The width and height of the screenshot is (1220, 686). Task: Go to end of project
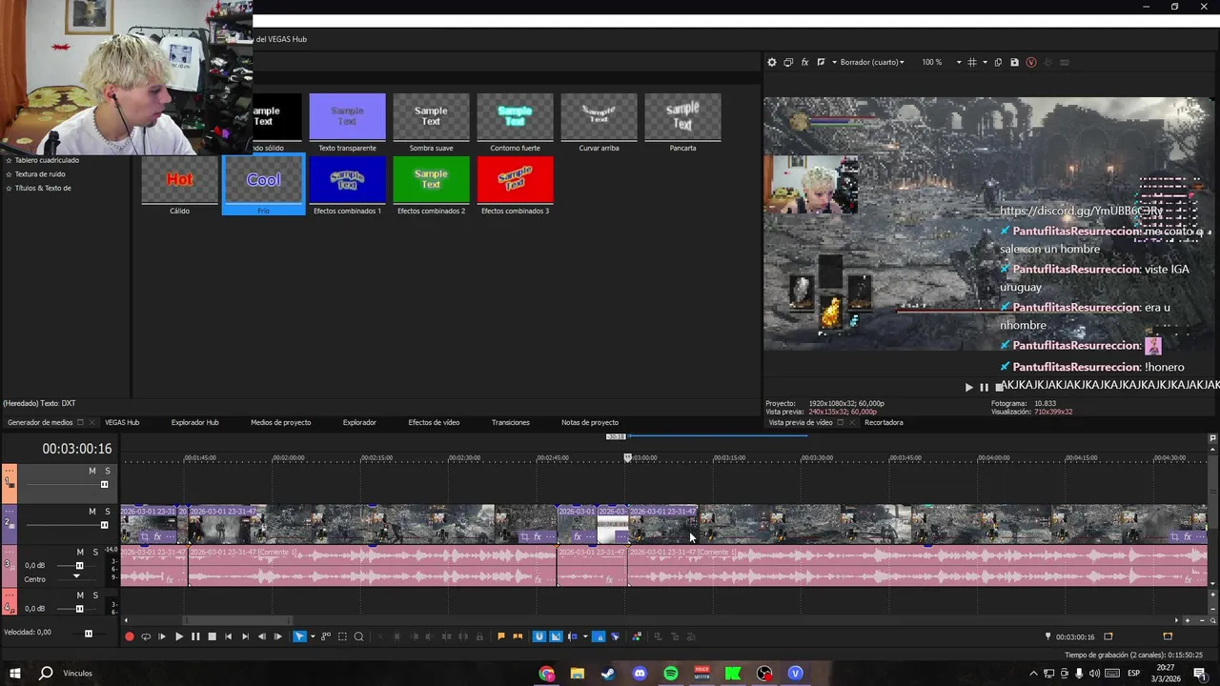245,636
